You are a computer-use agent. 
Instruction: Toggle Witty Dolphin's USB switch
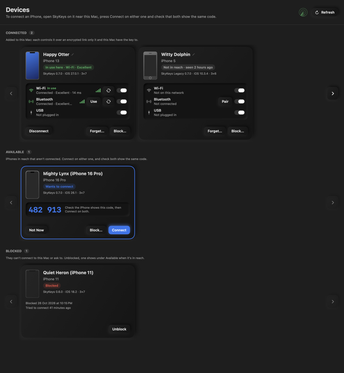tap(239, 112)
